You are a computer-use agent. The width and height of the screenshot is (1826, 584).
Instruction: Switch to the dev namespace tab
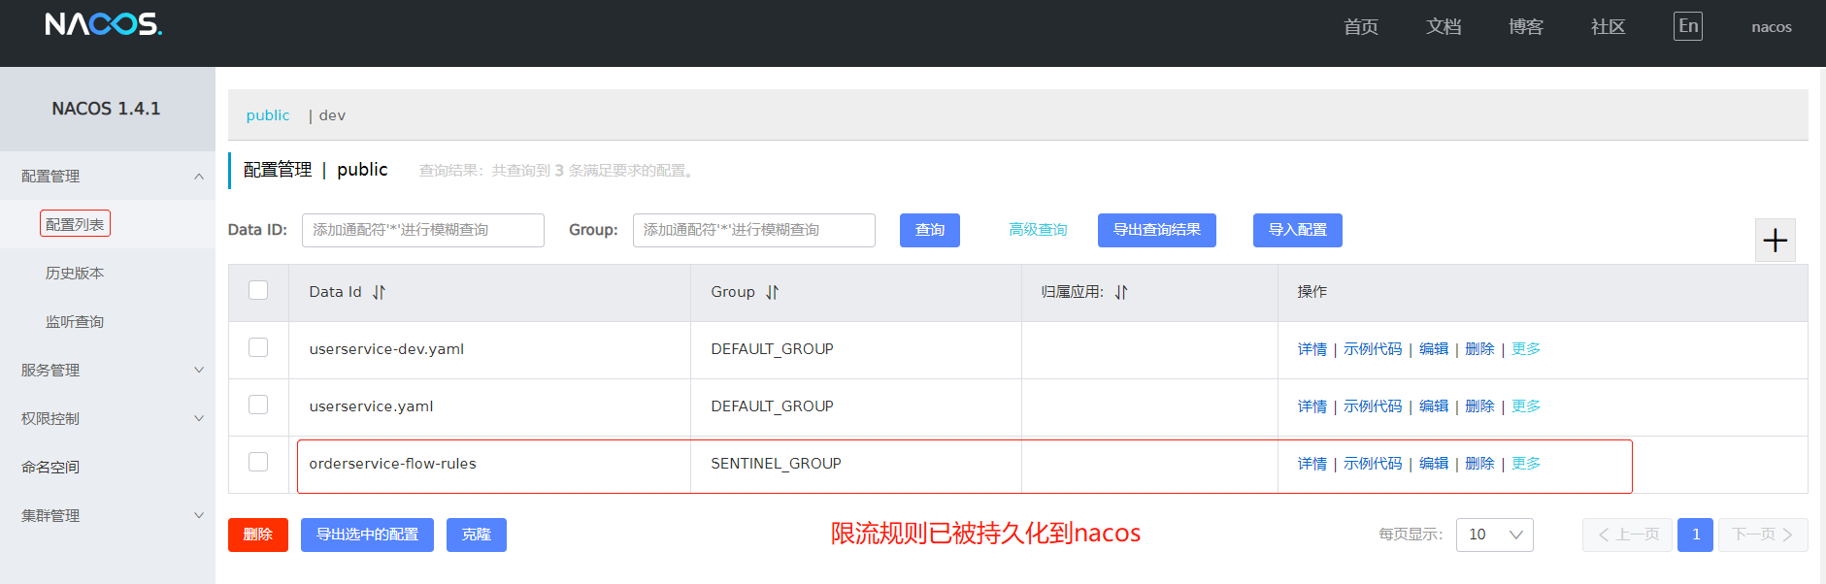332,114
